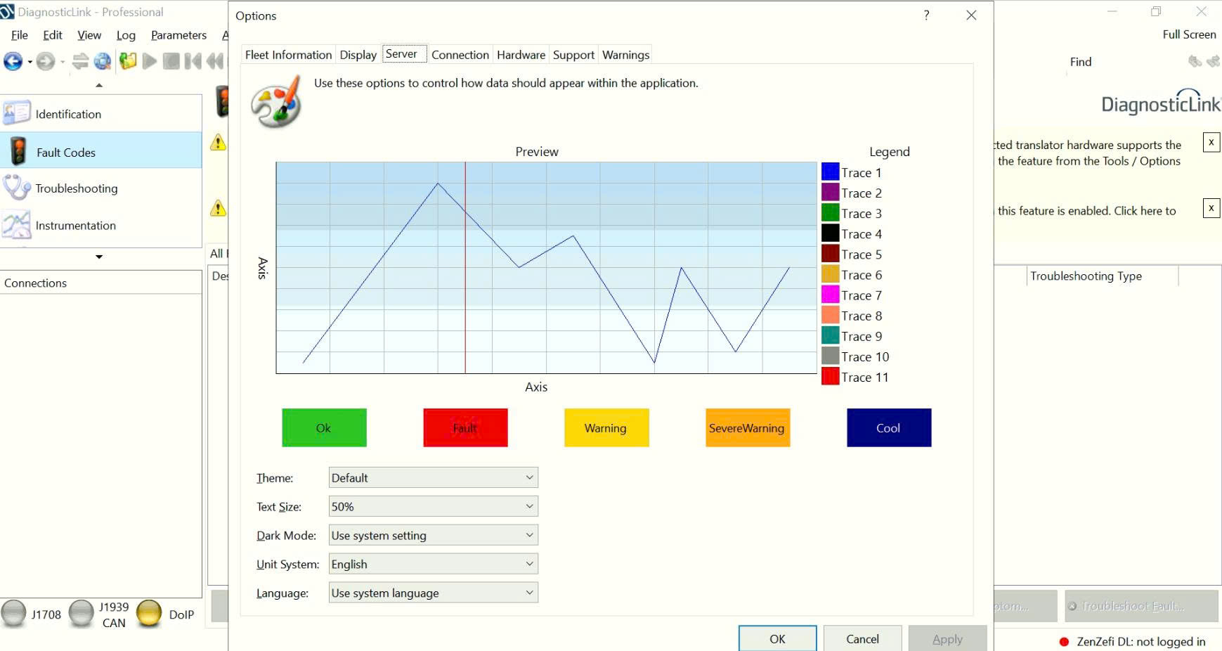
Task: Open Troubleshooting via stethoscope icon
Action: (17, 188)
